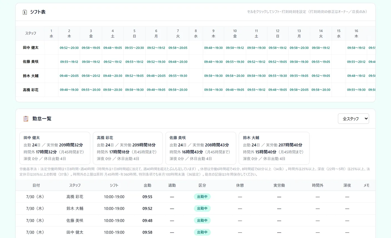Select 鈴木 大輔's 09:48〜20:30 cell on day 4
391x238 pixels.
click(113, 76)
